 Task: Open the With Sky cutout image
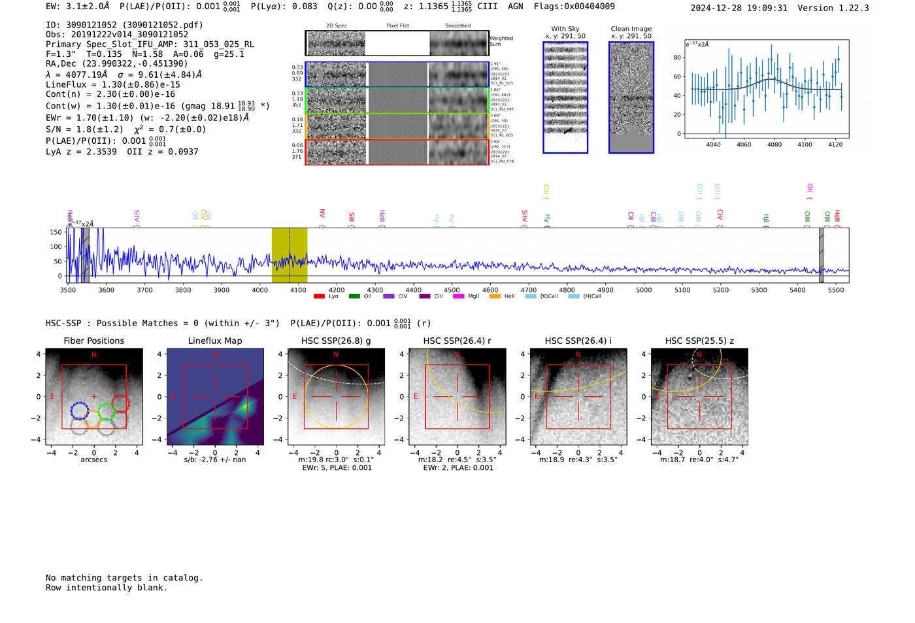(x=565, y=97)
